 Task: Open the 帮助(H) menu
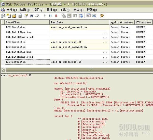coord(92,10)
